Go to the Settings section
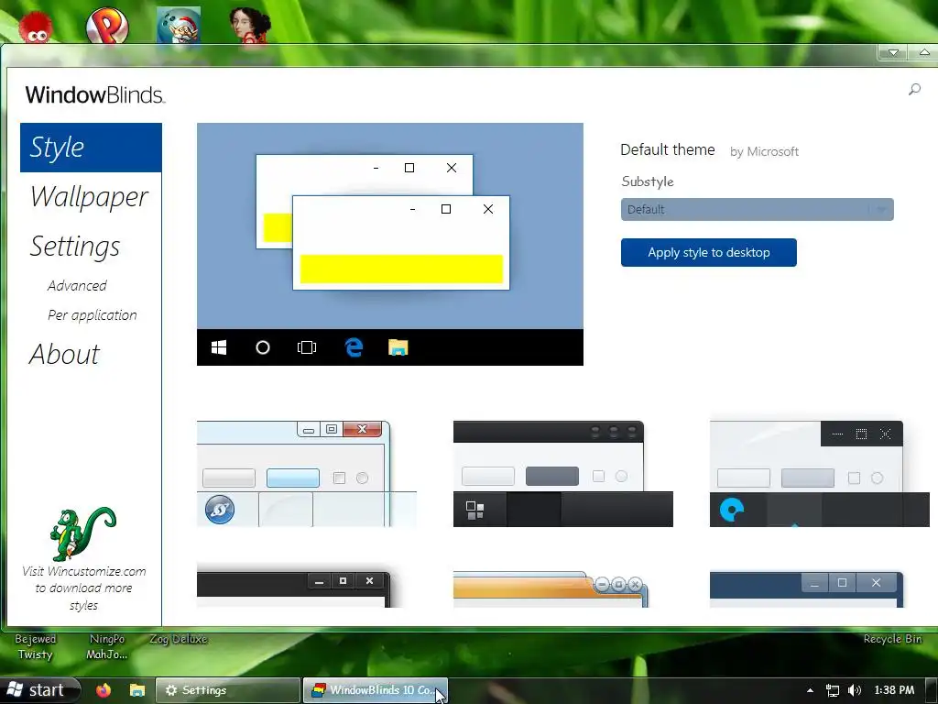Screen dimensions: 938x704 point(75,247)
